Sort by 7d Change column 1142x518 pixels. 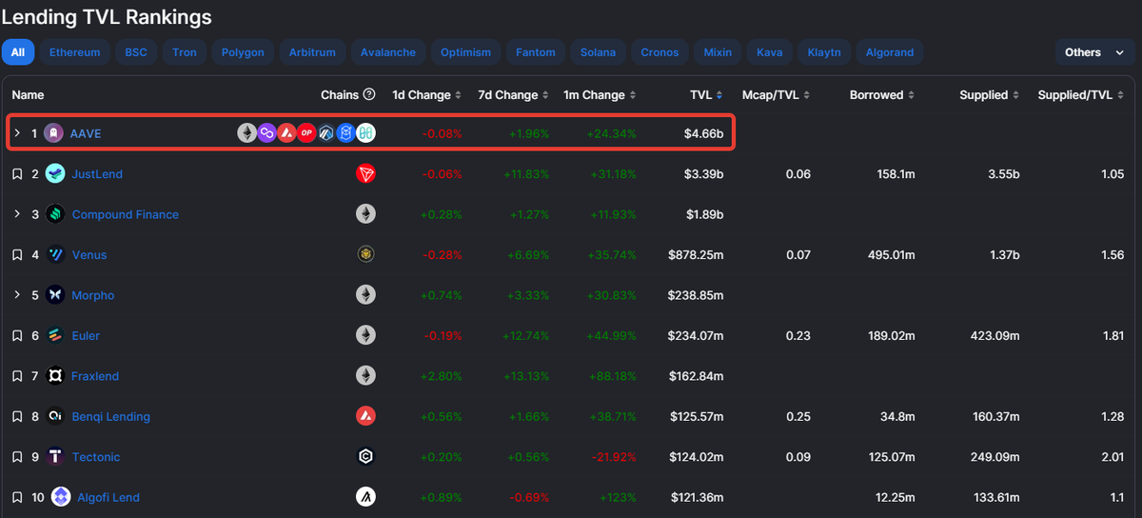(516, 95)
